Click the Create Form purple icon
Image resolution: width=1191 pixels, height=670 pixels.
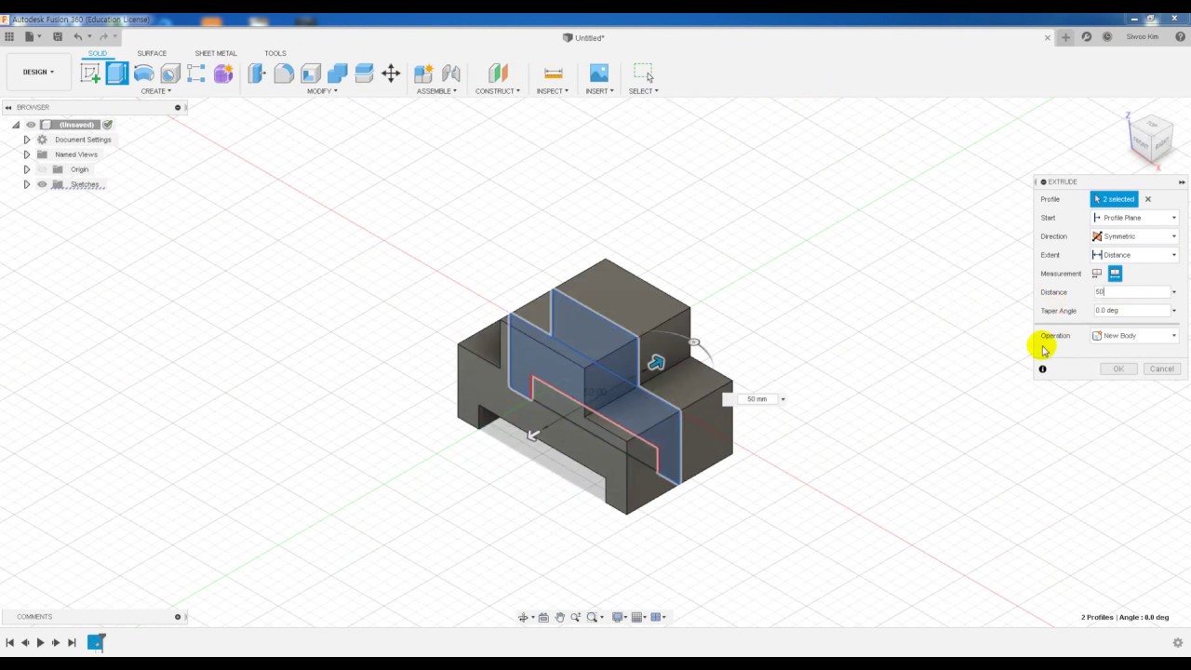click(x=223, y=74)
